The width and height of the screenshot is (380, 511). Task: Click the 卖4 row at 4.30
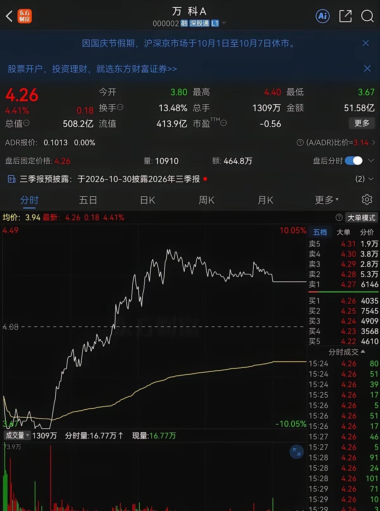343,254
